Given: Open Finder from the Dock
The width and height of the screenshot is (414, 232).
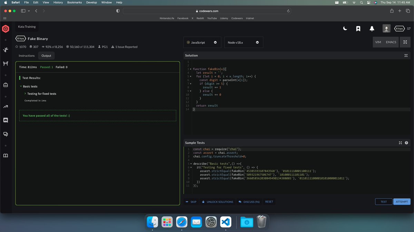Looking at the screenshot, I should pyautogui.click(x=152, y=222).
